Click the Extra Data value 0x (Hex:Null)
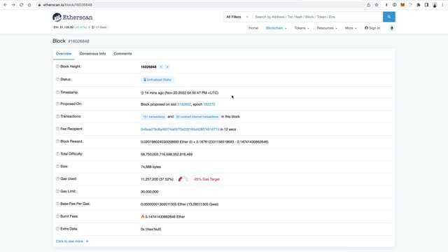Viewport: 448px width, 252px height. click(x=151, y=229)
